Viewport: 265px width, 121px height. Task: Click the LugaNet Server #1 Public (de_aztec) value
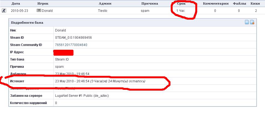[x=82, y=96]
